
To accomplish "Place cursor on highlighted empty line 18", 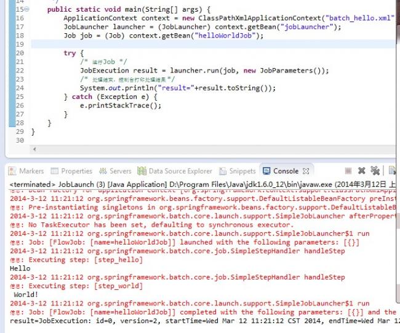I will pyautogui.click(x=185, y=44).
